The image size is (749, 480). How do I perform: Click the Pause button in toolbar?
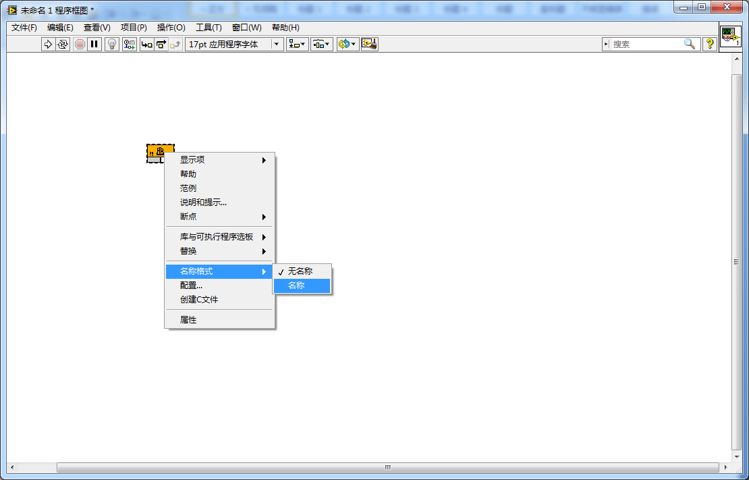pyautogui.click(x=94, y=45)
